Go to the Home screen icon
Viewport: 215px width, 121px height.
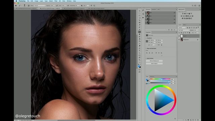click(16, 6)
